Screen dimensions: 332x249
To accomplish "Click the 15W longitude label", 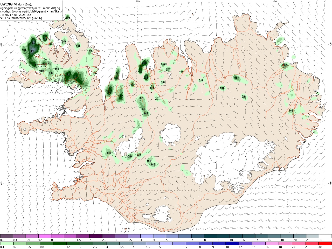I will pos(275,1).
